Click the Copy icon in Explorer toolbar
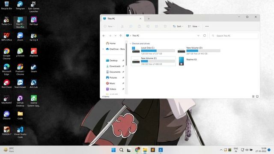274x154 pixels. click(131, 27)
